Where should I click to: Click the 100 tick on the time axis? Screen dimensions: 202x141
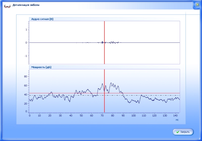(133, 116)
